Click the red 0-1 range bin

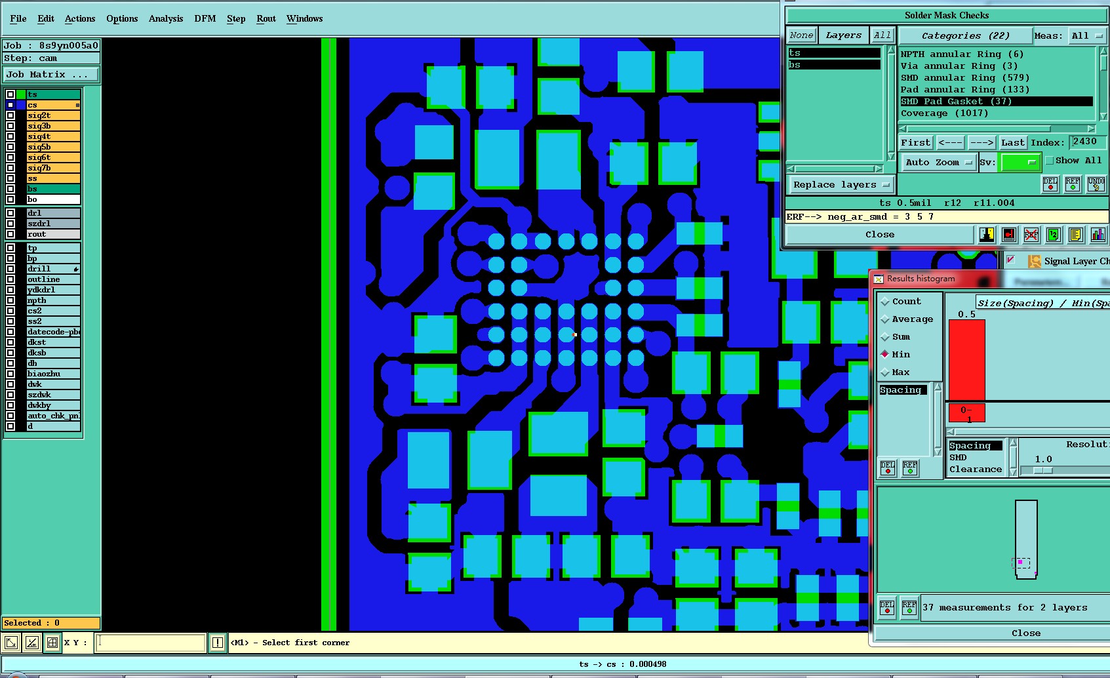pyautogui.click(x=966, y=413)
